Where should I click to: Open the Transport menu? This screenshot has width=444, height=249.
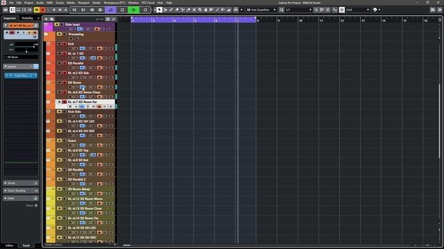pos(83,3)
